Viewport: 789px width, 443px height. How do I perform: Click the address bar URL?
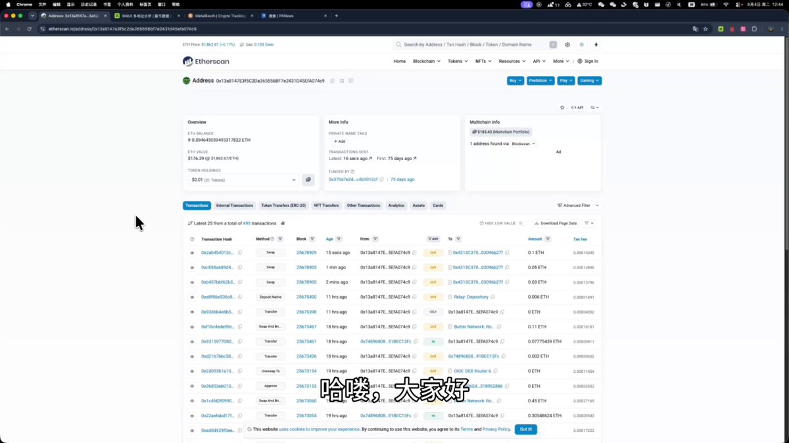point(122,29)
